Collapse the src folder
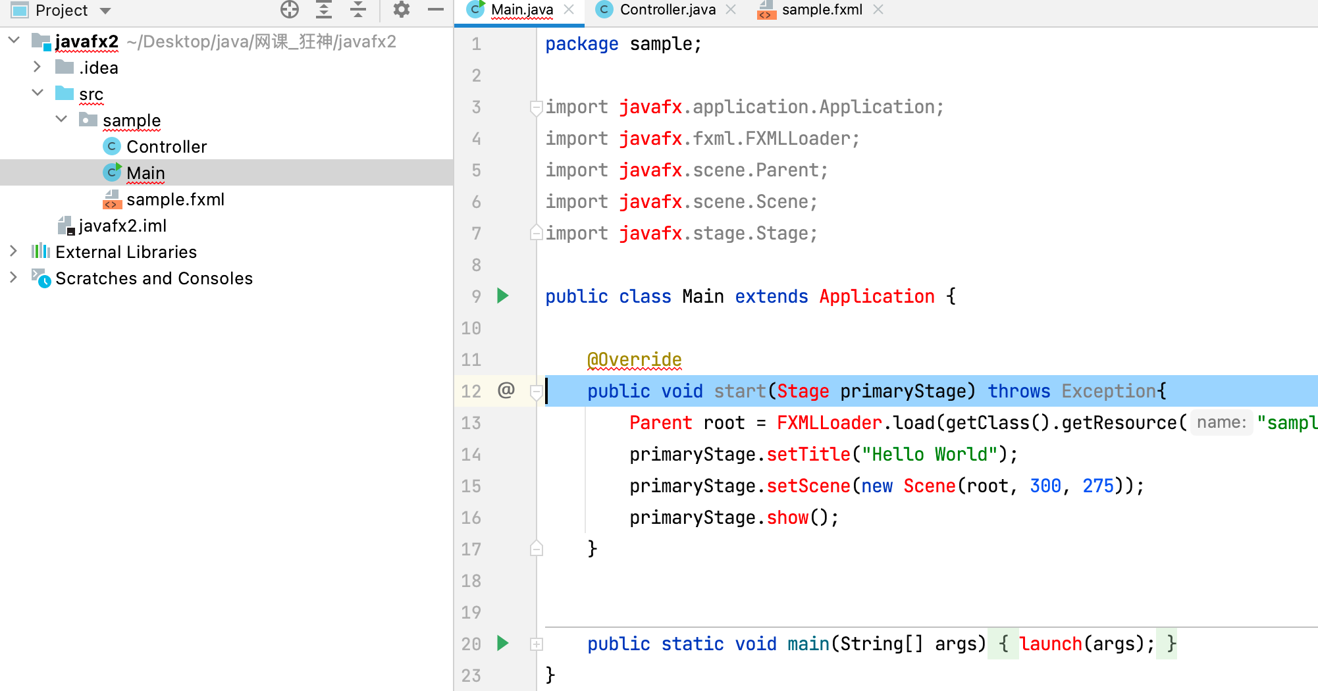 38,93
